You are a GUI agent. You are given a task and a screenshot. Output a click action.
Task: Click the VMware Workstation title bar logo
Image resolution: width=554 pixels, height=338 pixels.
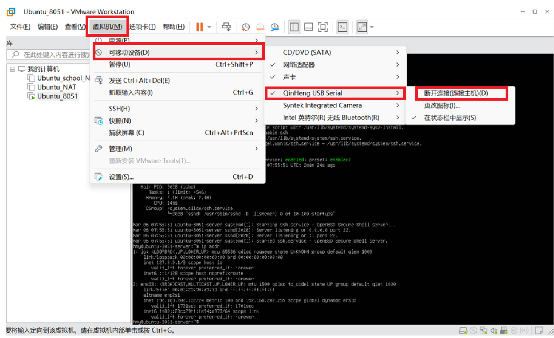pyautogui.click(x=11, y=11)
